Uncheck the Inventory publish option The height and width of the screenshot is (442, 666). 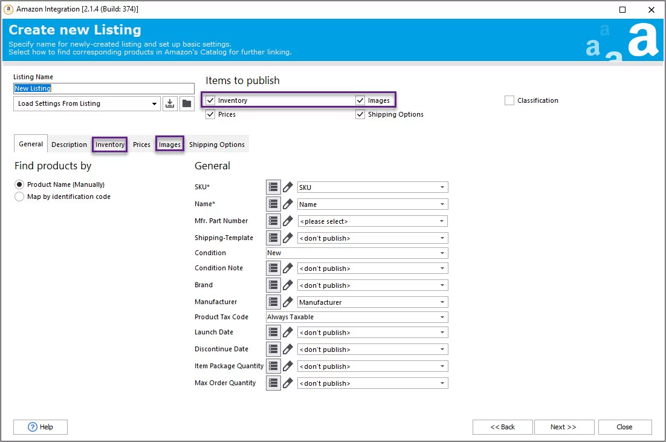click(210, 100)
